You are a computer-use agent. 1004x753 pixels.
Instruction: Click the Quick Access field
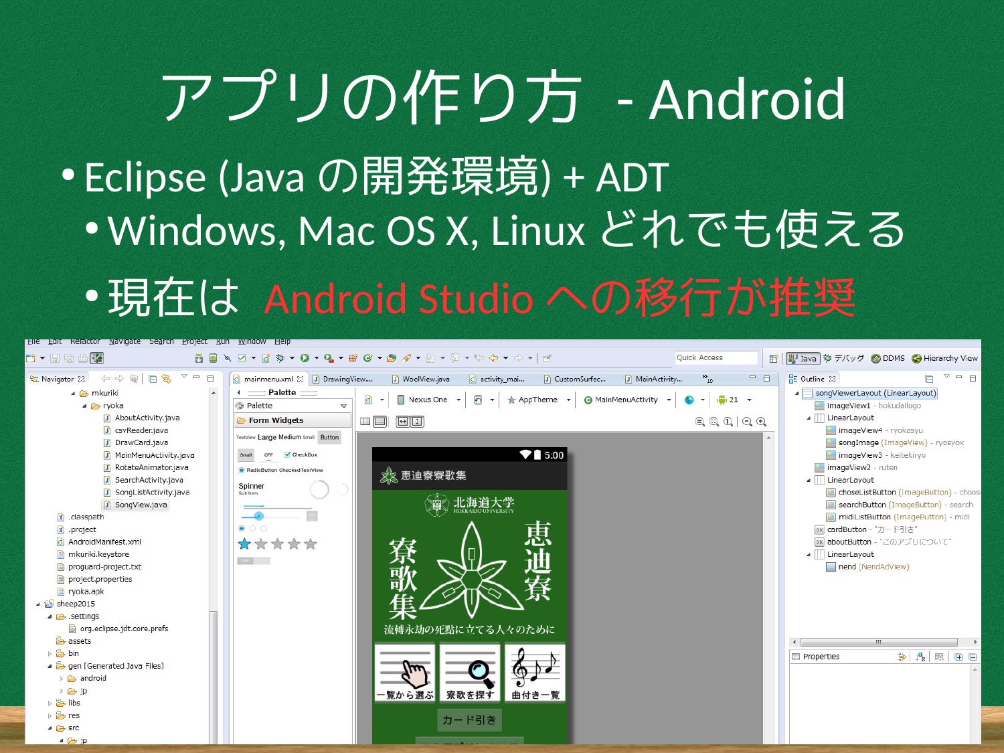click(716, 358)
